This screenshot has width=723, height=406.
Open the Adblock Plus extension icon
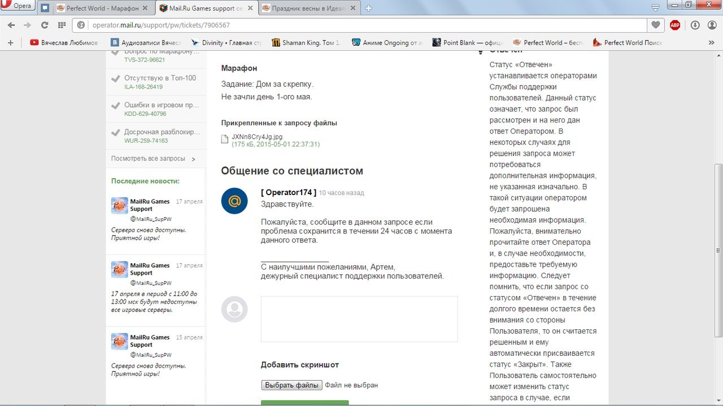pyautogui.click(x=675, y=25)
